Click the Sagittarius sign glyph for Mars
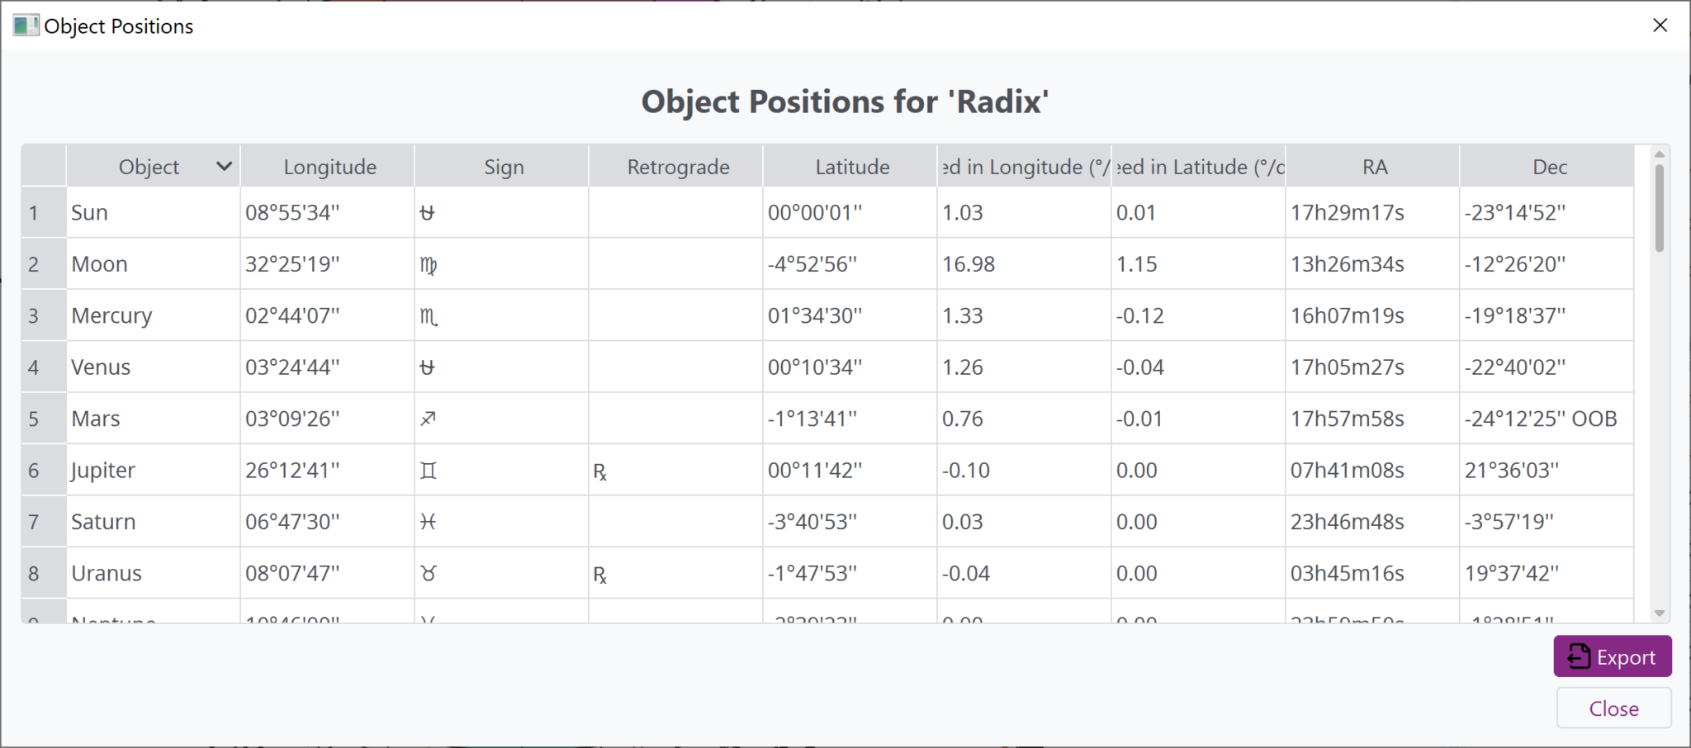The width and height of the screenshot is (1691, 748). [428, 419]
